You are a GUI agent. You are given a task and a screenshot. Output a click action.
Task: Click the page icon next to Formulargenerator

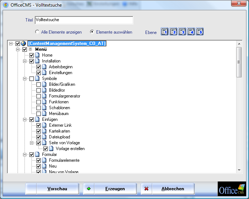point(44,96)
